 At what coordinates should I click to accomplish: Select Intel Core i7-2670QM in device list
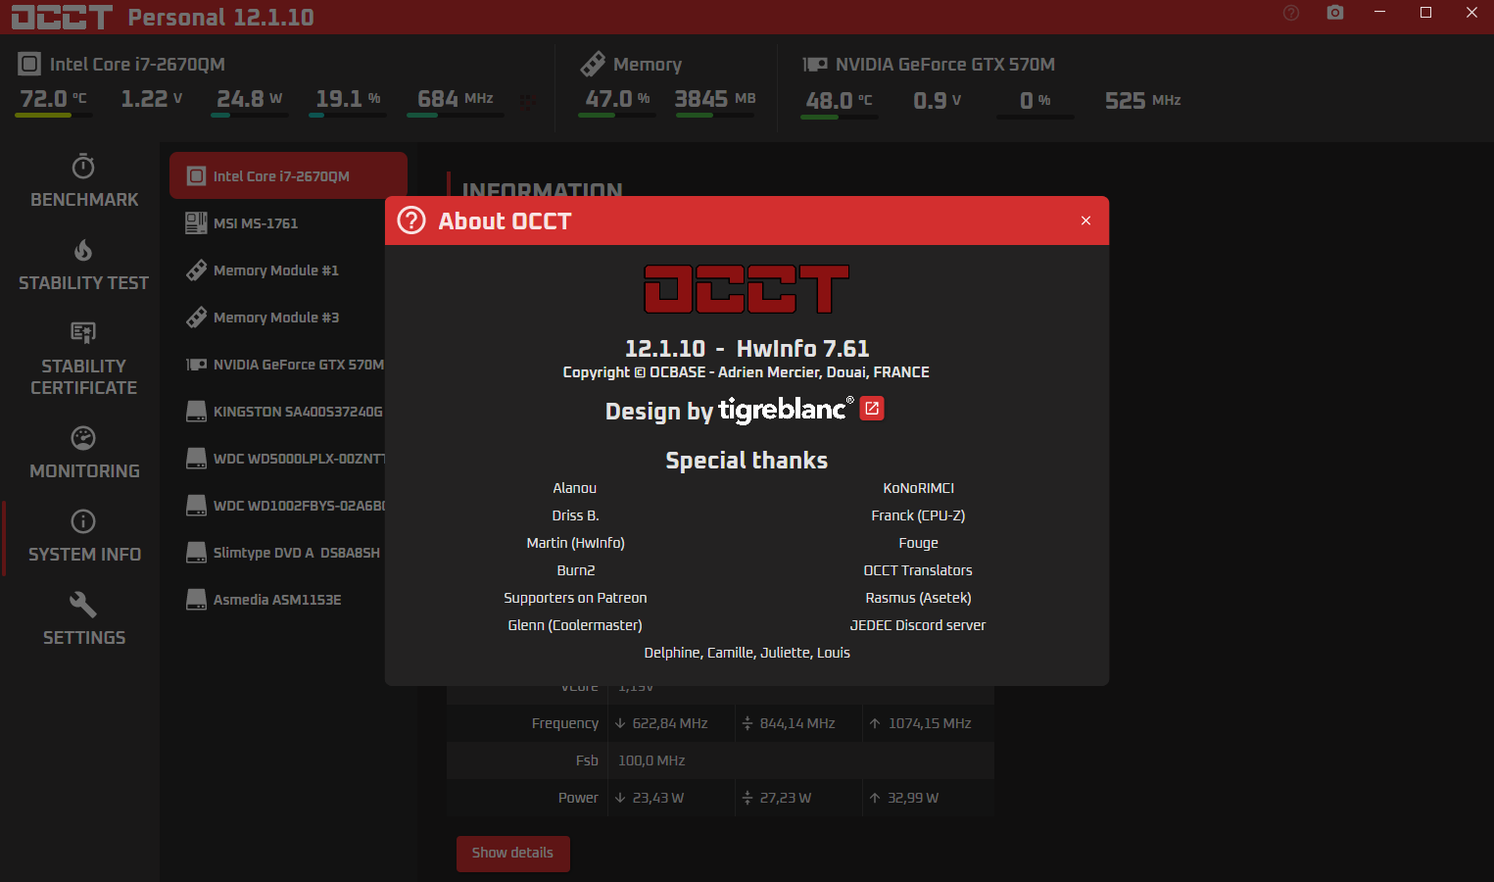pos(288,176)
